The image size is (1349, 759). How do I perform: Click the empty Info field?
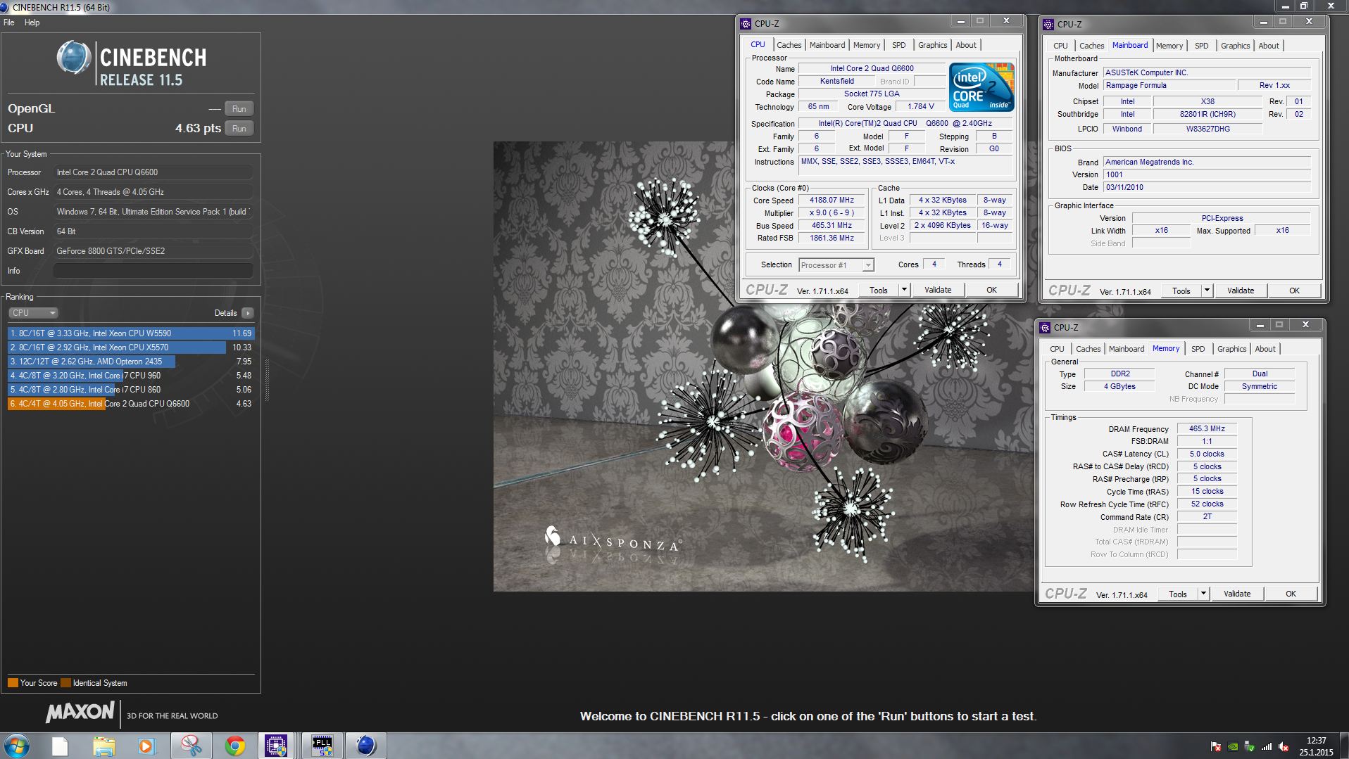click(153, 271)
